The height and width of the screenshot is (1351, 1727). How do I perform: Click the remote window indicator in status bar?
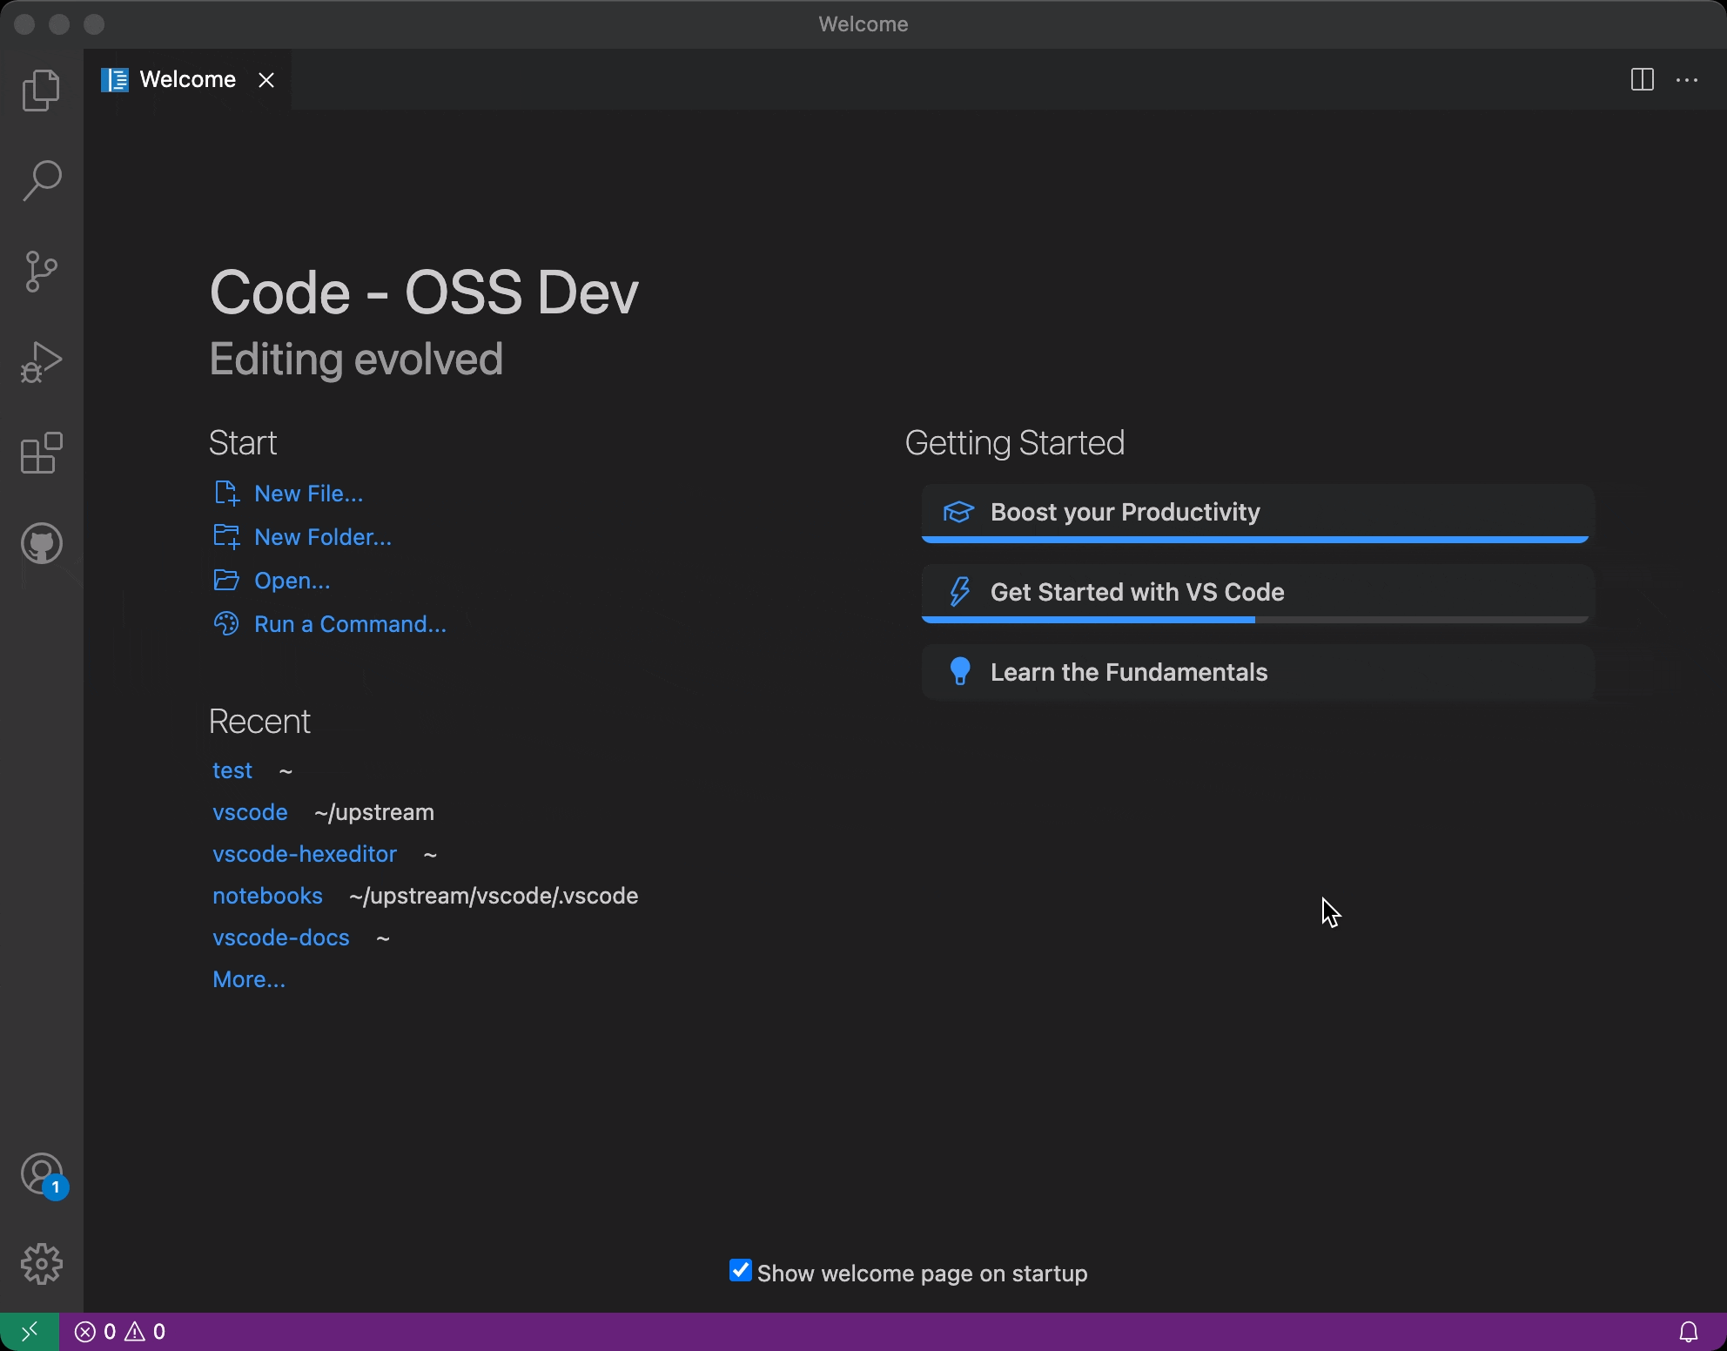[30, 1332]
